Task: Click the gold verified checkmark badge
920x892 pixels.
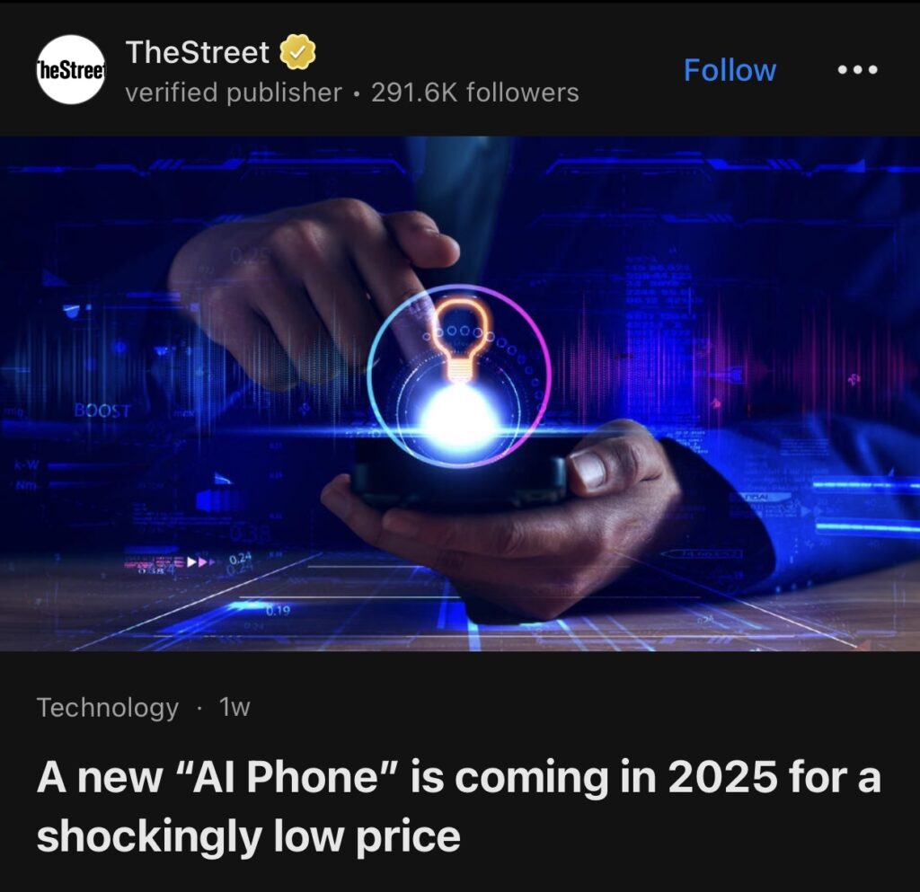Action: (296, 52)
